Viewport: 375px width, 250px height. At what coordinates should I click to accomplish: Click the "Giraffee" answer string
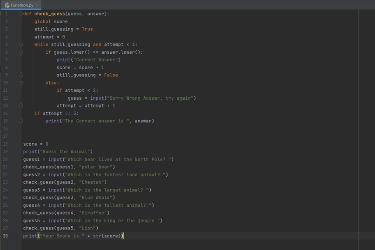point(93,213)
